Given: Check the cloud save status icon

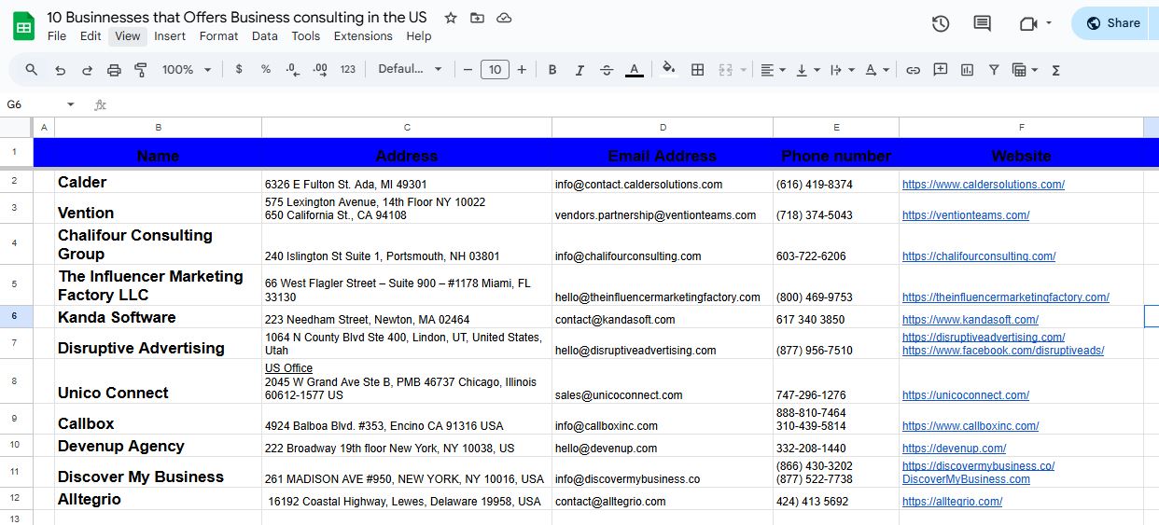Looking at the screenshot, I should tap(504, 18).
